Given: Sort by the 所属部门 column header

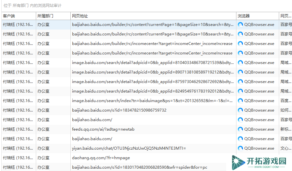Looking at the screenshot, I should point(53,16).
